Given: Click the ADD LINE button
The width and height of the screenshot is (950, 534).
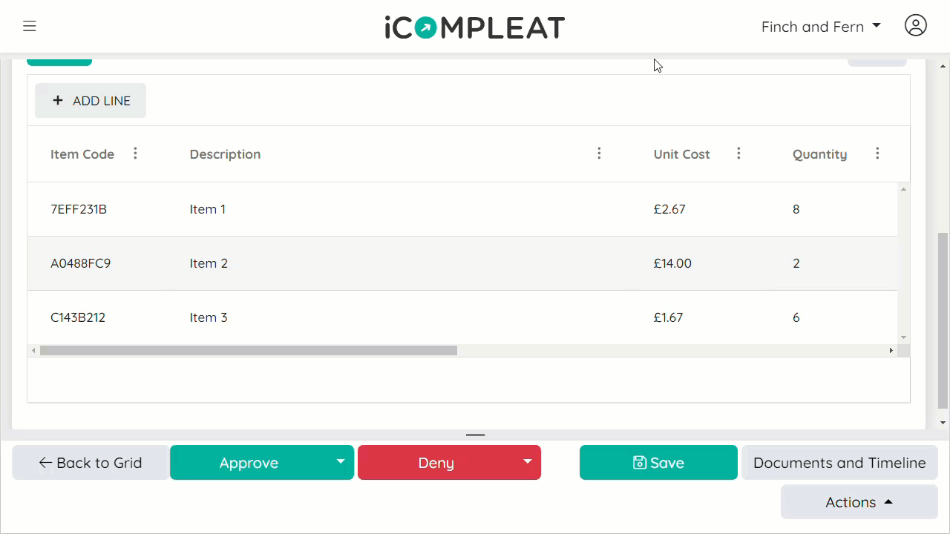Looking at the screenshot, I should 91,101.
